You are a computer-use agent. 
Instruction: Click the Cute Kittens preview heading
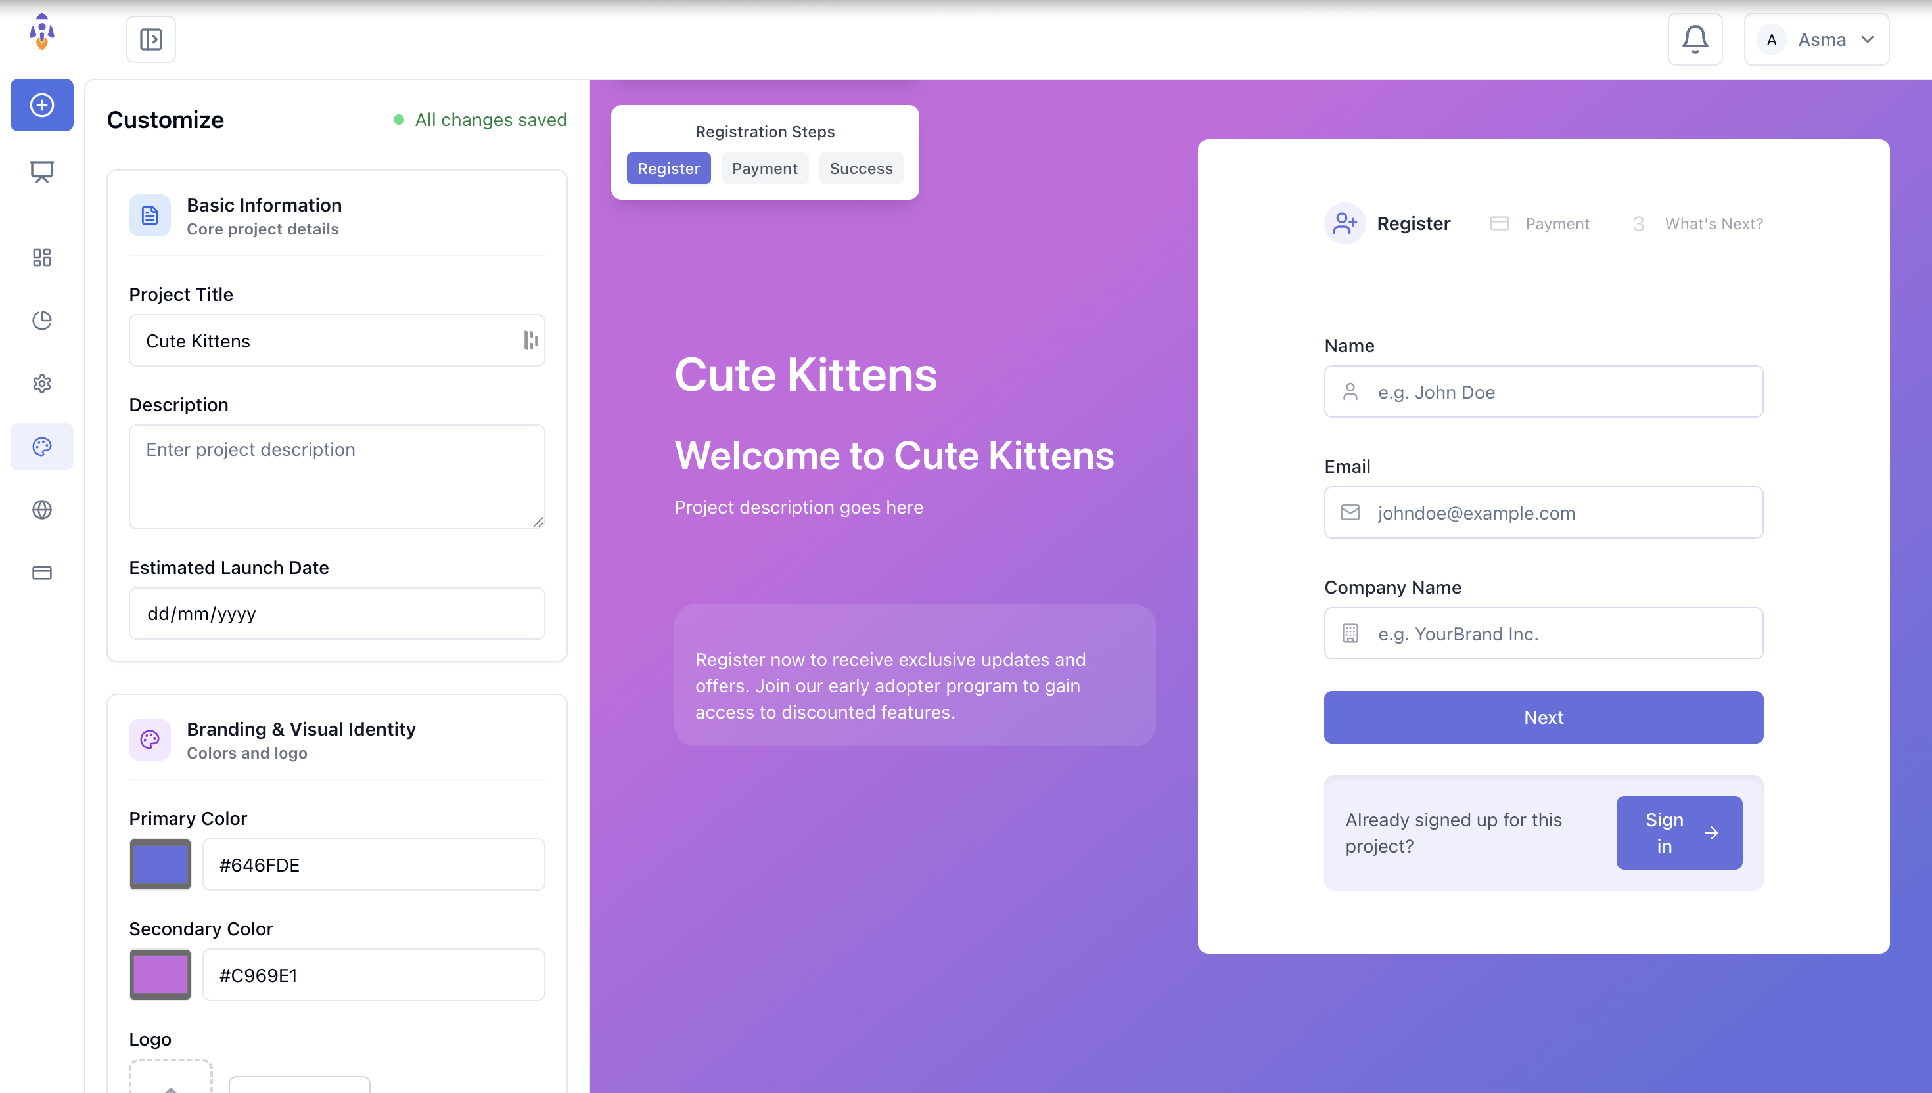(806, 374)
